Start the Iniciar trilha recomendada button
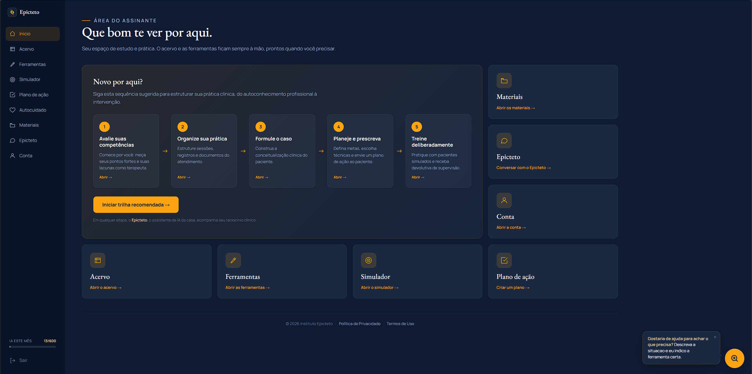The image size is (752, 374). click(136, 205)
